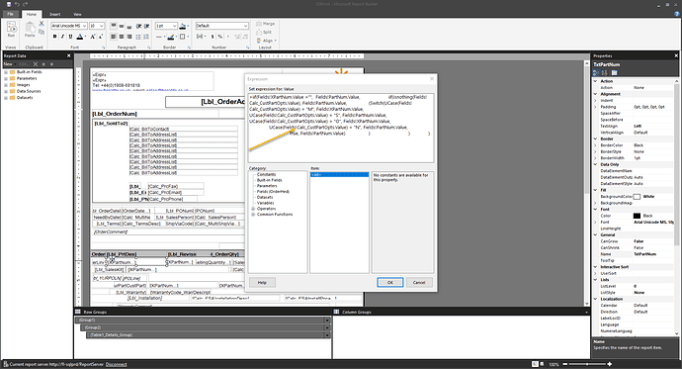
Task: Expand the Datasets folder in Report Data
Action: (x=6, y=98)
